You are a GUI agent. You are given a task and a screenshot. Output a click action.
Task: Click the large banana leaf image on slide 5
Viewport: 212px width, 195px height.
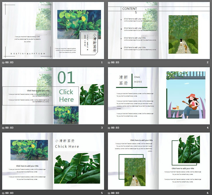77,168
